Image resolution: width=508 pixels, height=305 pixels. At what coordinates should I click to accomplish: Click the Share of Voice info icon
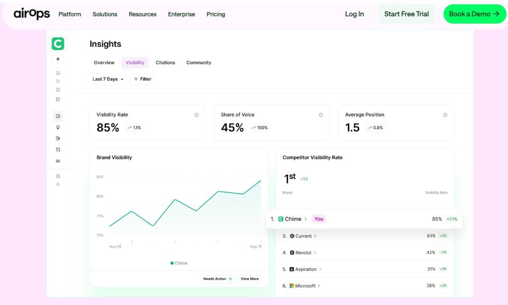[x=321, y=115]
